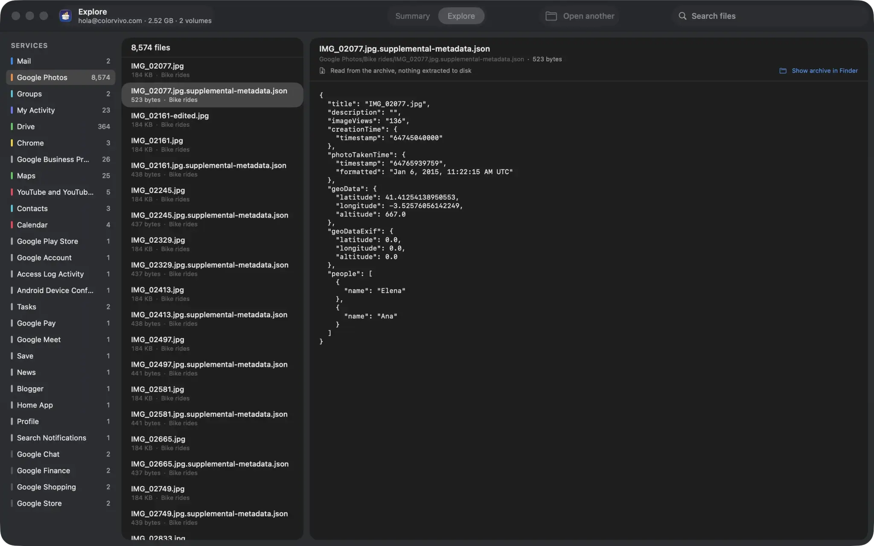Open IMG_02413.jpg.supplemental-metadata.json

click(x=212, y=319)
